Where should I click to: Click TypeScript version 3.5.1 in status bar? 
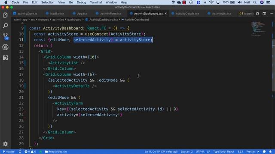(x=240, y=151)
